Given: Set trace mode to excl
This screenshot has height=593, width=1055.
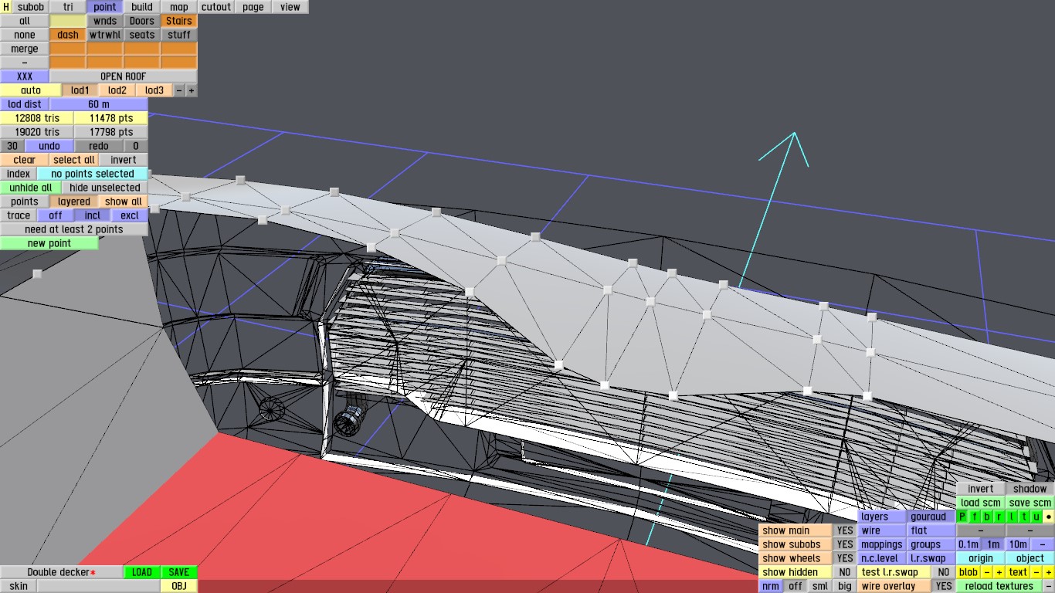Looking at the screenshot, I should coord(130,215).
